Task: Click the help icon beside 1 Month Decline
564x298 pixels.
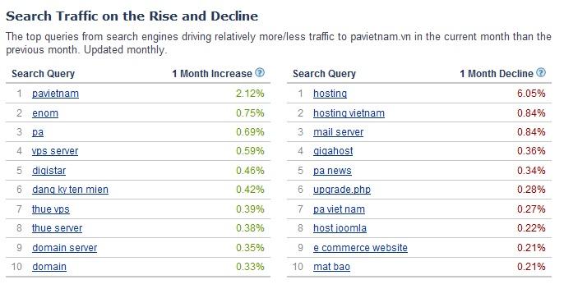Action: 541,73
